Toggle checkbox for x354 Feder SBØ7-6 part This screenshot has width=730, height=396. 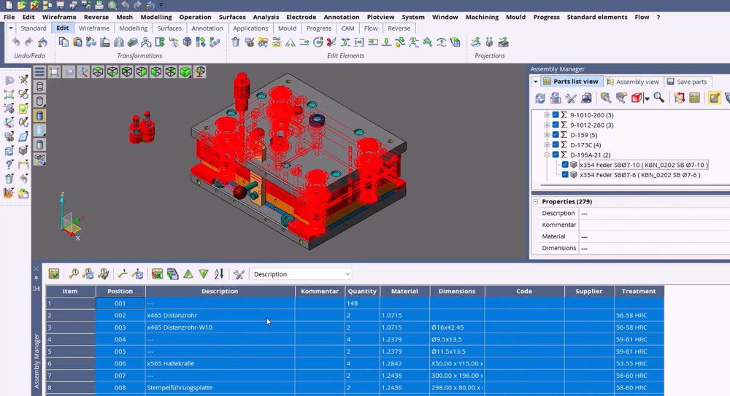coord(564,175)
